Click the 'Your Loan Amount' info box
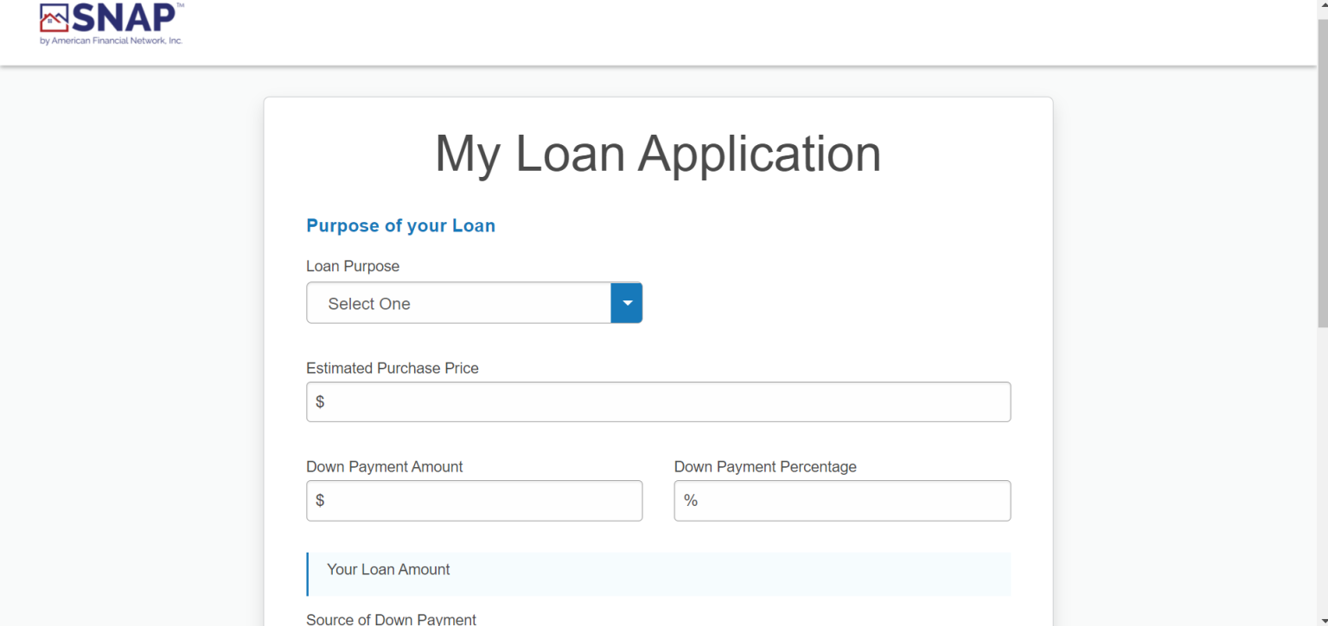The width and height of the screenshot is (1328, 626). coord(658,574)
